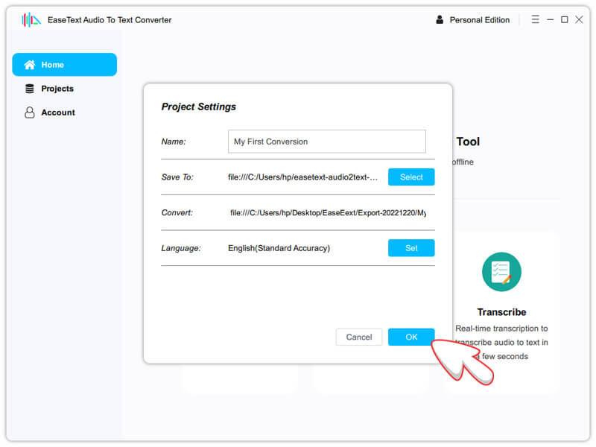Screen dimensions: 596x447
Task: Minimize the EaseText window
Action: tap(550, 19)
